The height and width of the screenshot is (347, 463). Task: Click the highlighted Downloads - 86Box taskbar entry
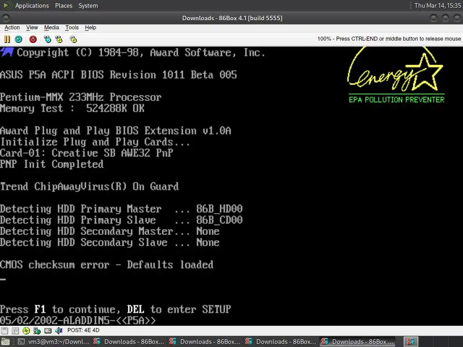pos(358,342)
